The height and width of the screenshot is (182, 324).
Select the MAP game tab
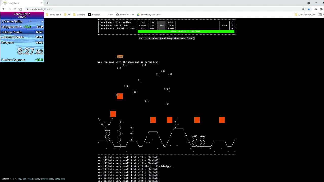pos(162,26)
